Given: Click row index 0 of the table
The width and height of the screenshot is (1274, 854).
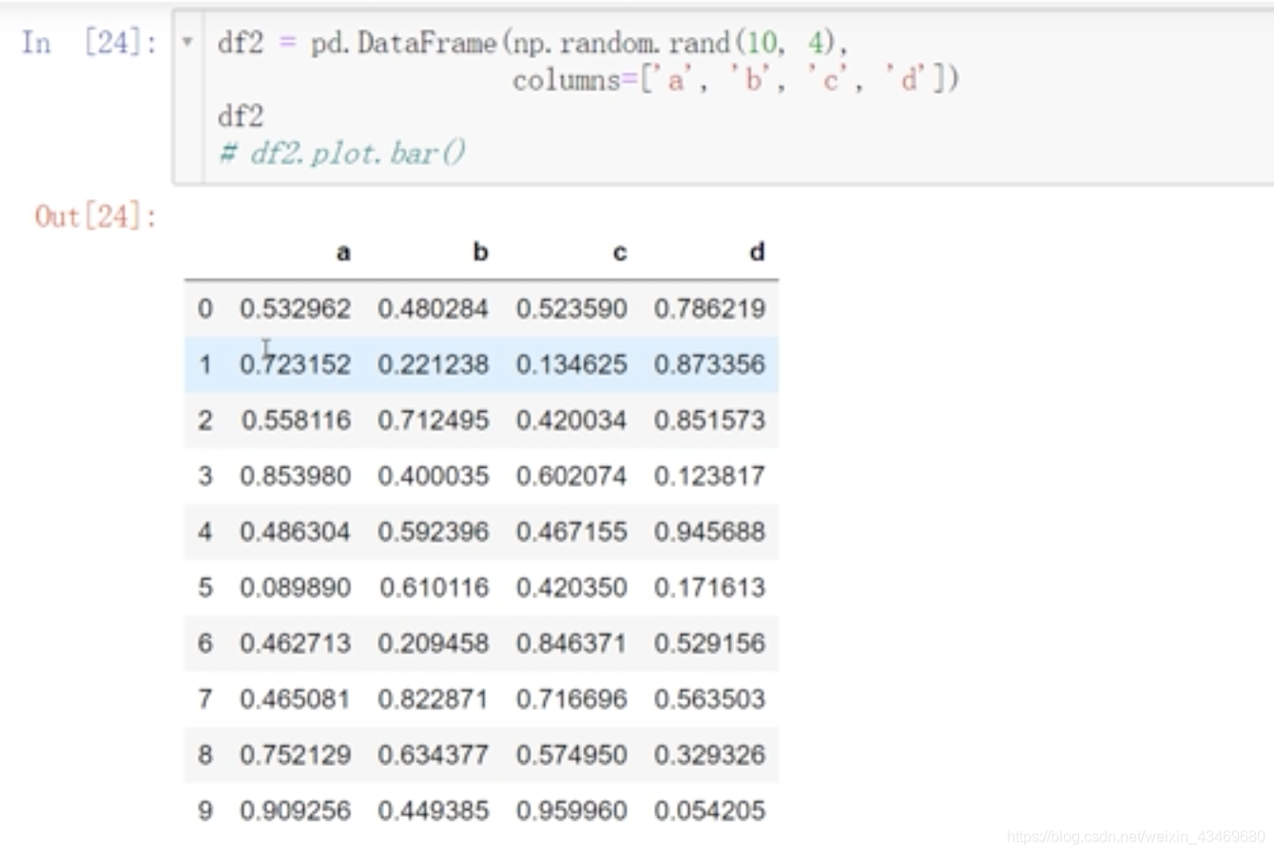Looking at the screenshot, I should pos(205,308).
